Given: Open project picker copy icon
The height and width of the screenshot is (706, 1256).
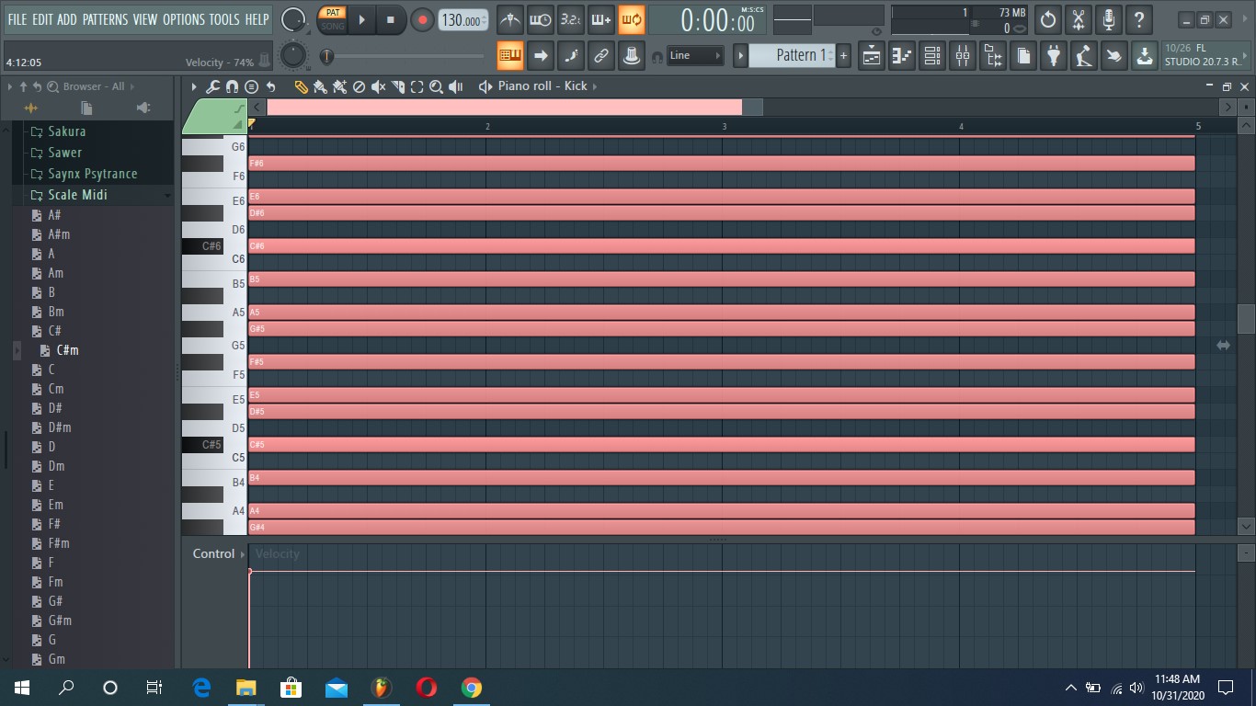Looking at the screenshot, I should pyautogui.click(x=1023, y=56).
